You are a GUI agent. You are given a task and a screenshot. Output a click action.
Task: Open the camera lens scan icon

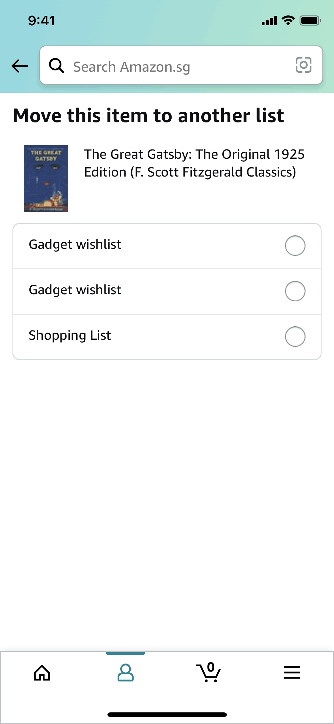pos(303,65)
